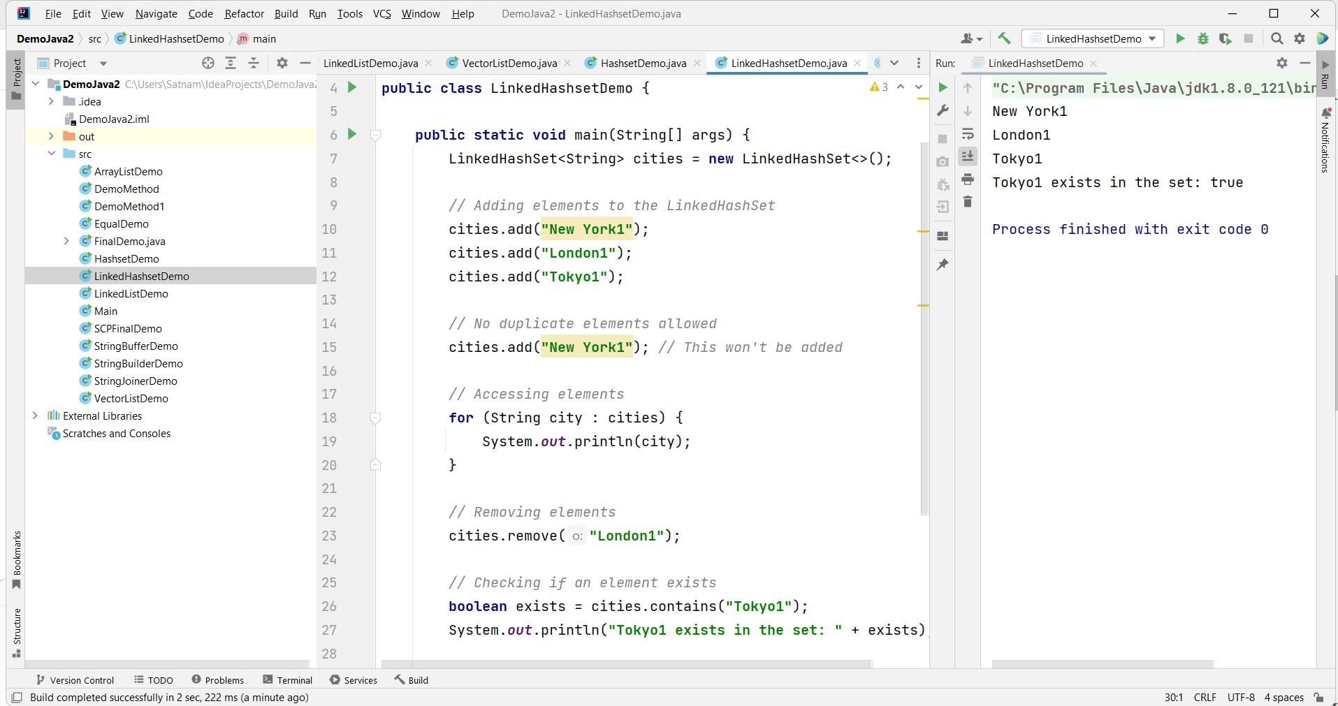This screenshot has width=1338, height=706.
Task: Run with Coverage from the toolbar
Action: (1226, 38)
